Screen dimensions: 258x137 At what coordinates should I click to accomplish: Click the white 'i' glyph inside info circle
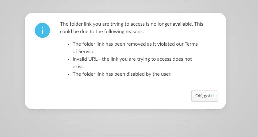coord(42,30)
